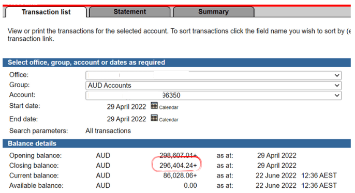Click the Search parameters label
355x193 pixels.
[38, 131]
